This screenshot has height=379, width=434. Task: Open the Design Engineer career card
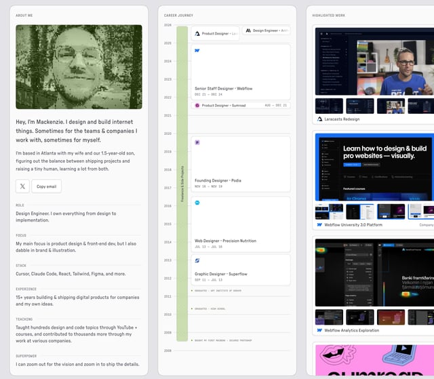[x=266, y=31]
